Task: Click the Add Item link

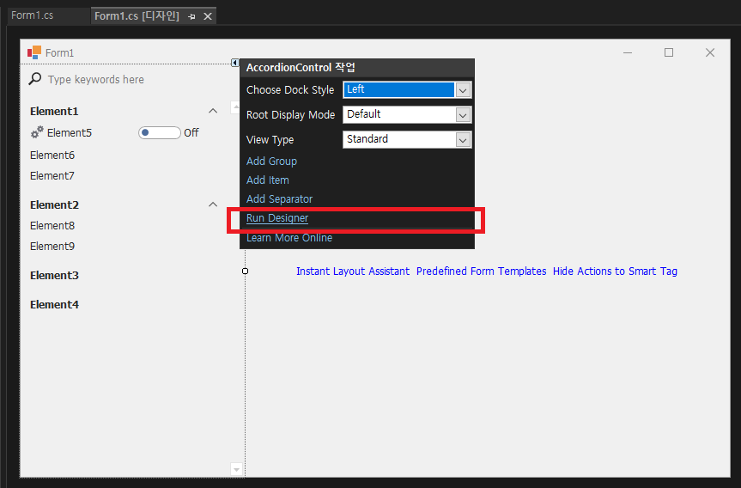Action: [x=268, y=180]
